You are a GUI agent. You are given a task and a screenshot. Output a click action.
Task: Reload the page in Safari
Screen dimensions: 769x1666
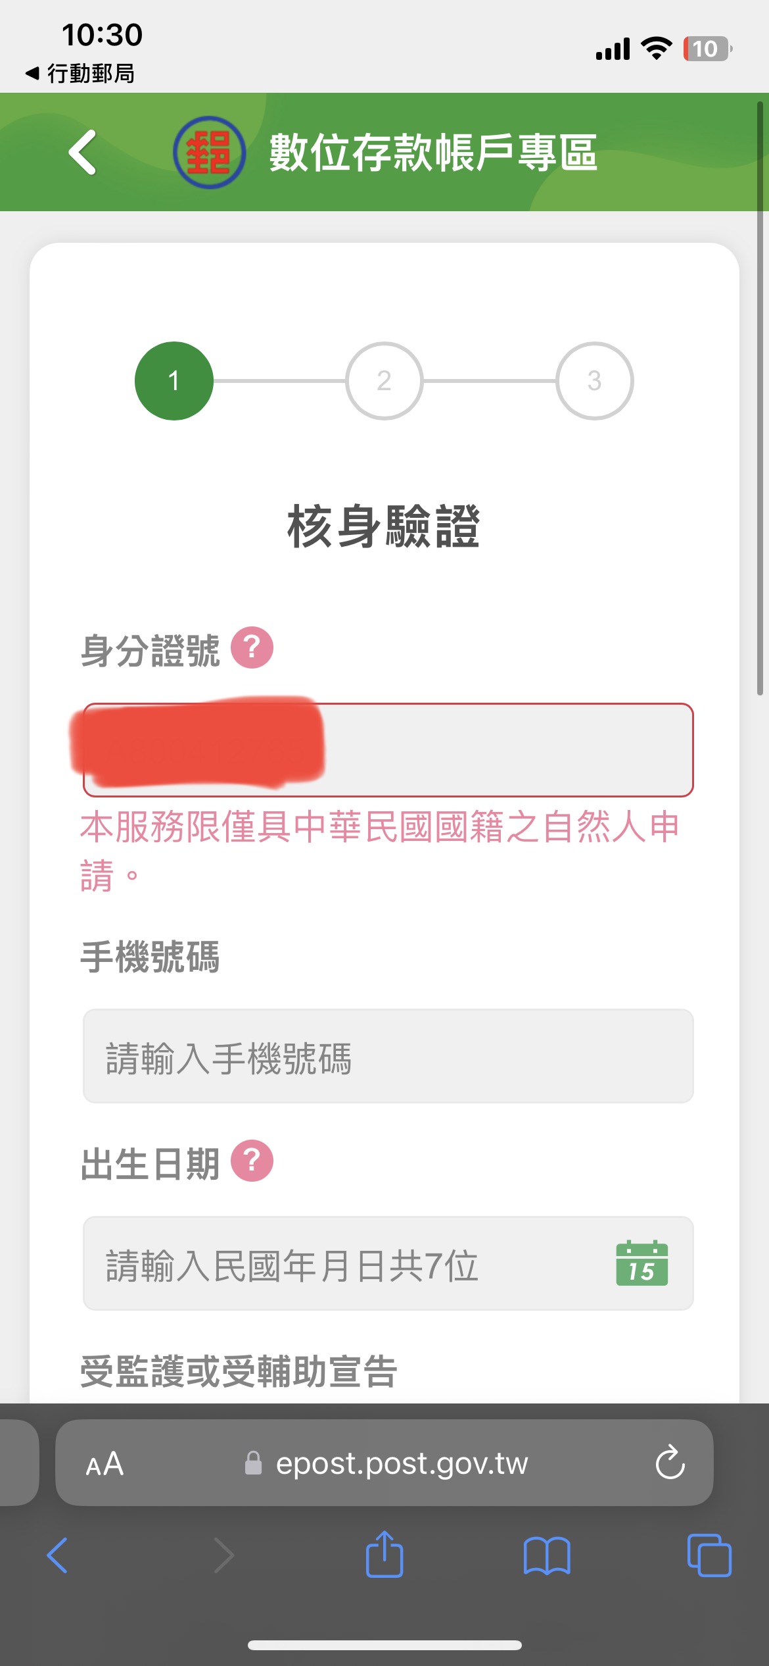[x=670, y=1463]
